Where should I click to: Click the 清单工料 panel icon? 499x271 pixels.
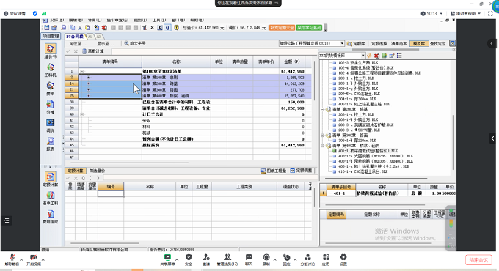coord(51,198)
